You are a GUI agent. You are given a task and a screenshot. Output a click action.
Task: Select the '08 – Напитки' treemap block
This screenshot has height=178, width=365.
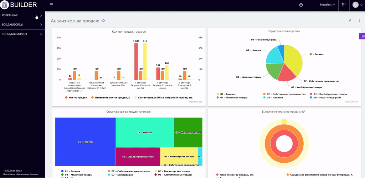click(145, 133)
